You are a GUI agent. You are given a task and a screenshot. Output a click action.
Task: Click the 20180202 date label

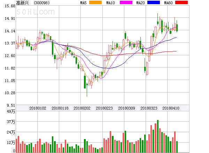tap(82, 108)
